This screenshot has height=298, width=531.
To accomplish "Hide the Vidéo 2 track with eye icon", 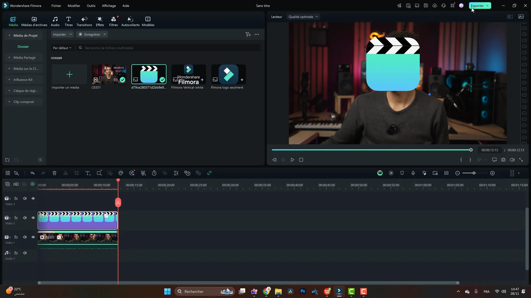I will pos(33,218).
